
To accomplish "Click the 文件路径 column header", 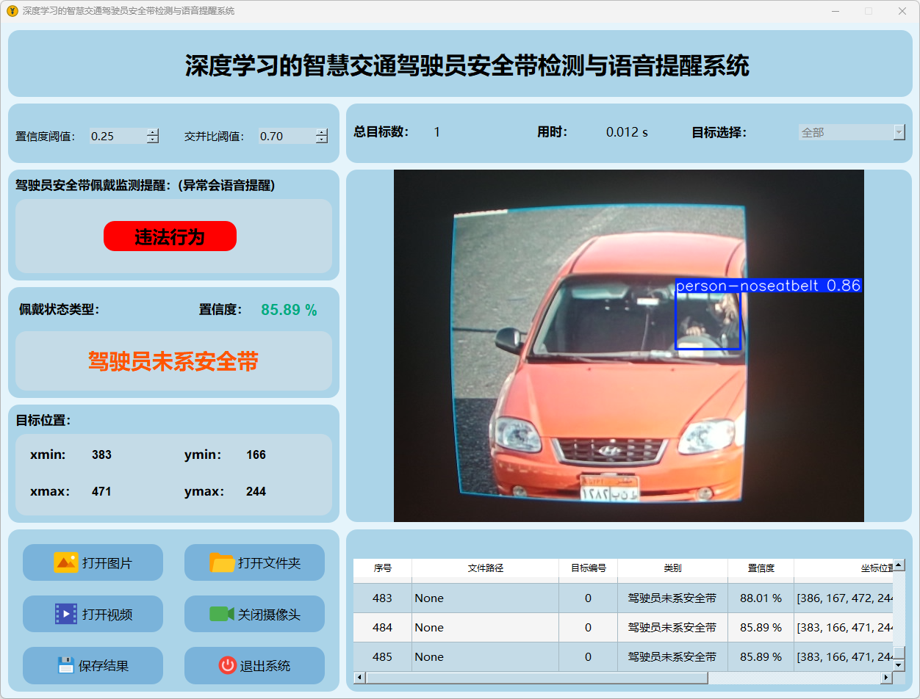I will [x=485, y=568].
